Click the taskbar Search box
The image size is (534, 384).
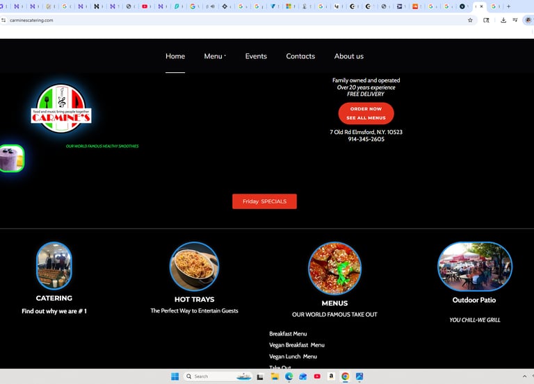tap(218, 376)
